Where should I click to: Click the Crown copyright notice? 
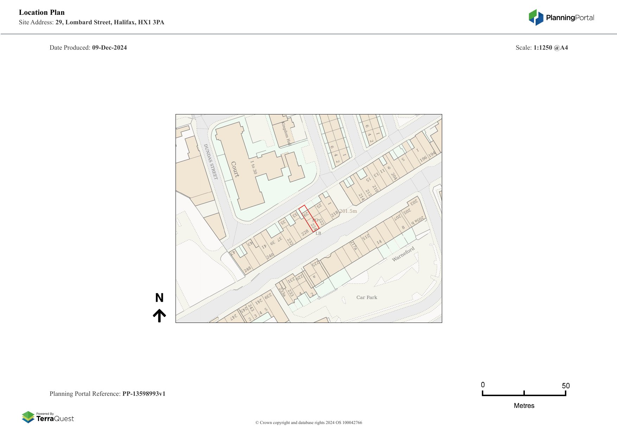[308, 423]
